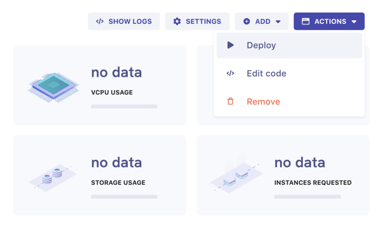Click the code brackets icon in Show Logs
381x228 pixels.
pyautogui.click(x=100, y=21)
